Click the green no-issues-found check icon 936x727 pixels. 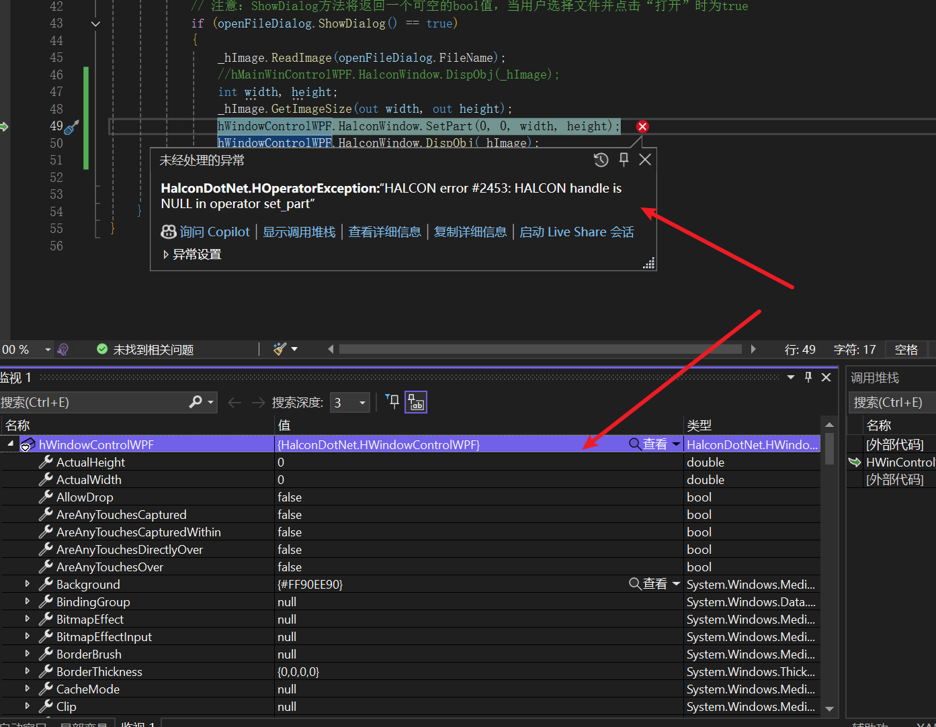click(x=102, y=349)
